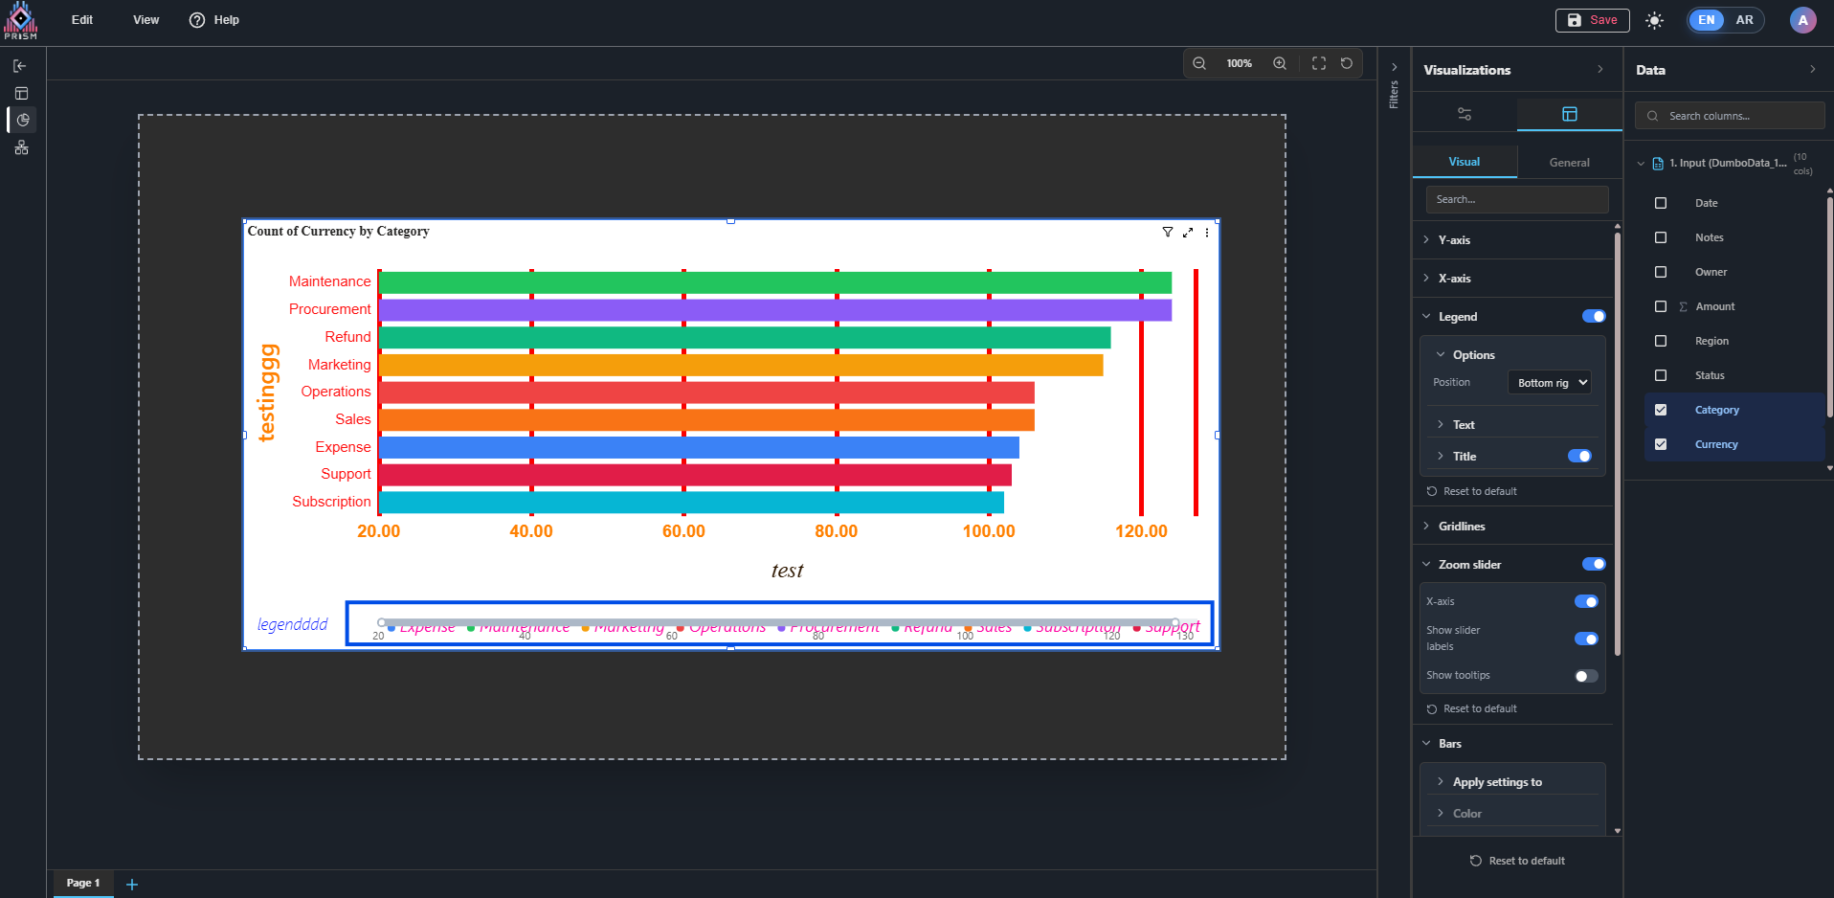Click the reset view rotate icon
1834x898 pixels.
pyautogui.click(x=1347, y=63)
